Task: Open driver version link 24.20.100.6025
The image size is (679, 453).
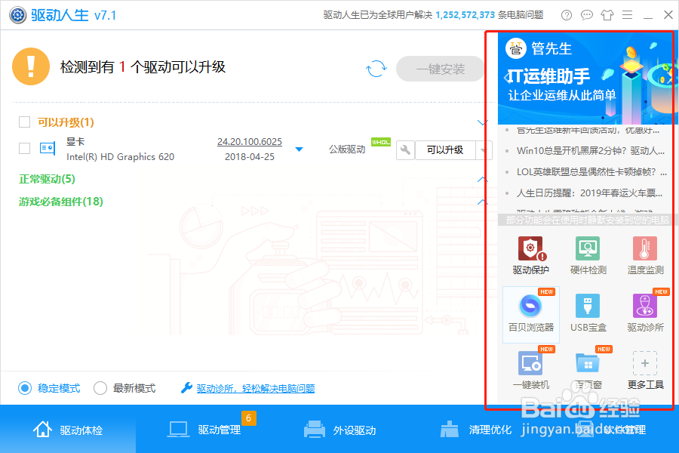Action: pos(250,142)
